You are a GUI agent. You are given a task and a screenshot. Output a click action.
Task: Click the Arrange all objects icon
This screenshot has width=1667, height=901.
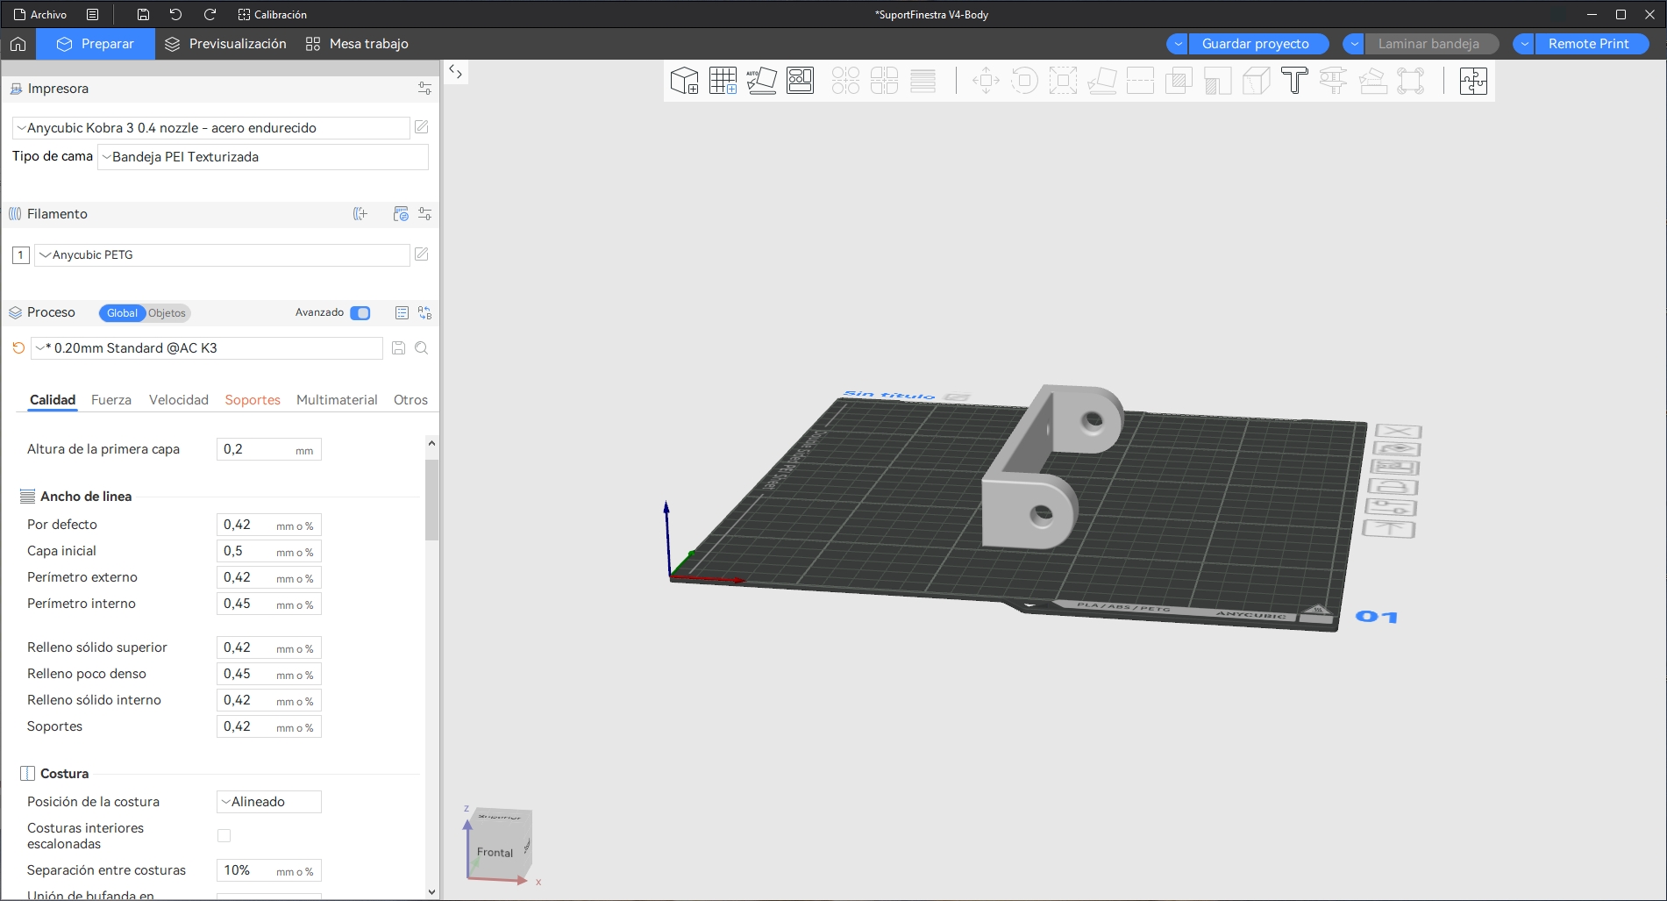800,81
